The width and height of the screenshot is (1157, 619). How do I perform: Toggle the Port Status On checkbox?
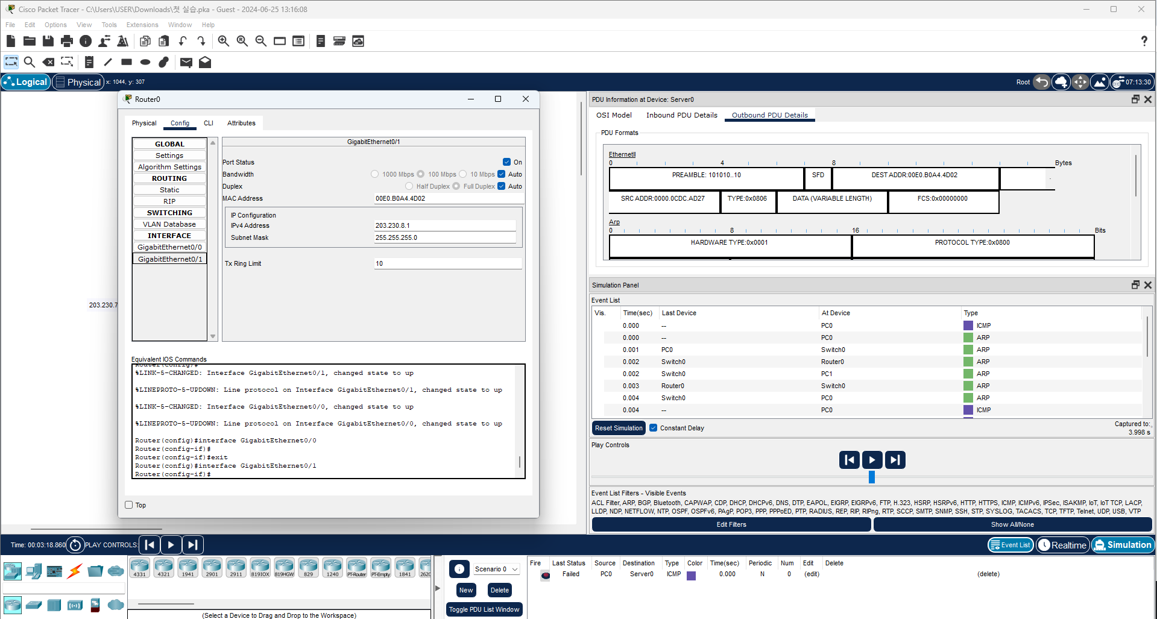click(507, 162)
